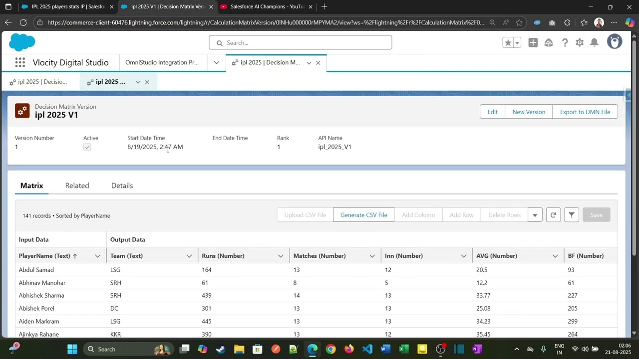The height and width of the screenshot is (359, 639).
Task: Click the Delete Rows button
Action: (504, 215)
